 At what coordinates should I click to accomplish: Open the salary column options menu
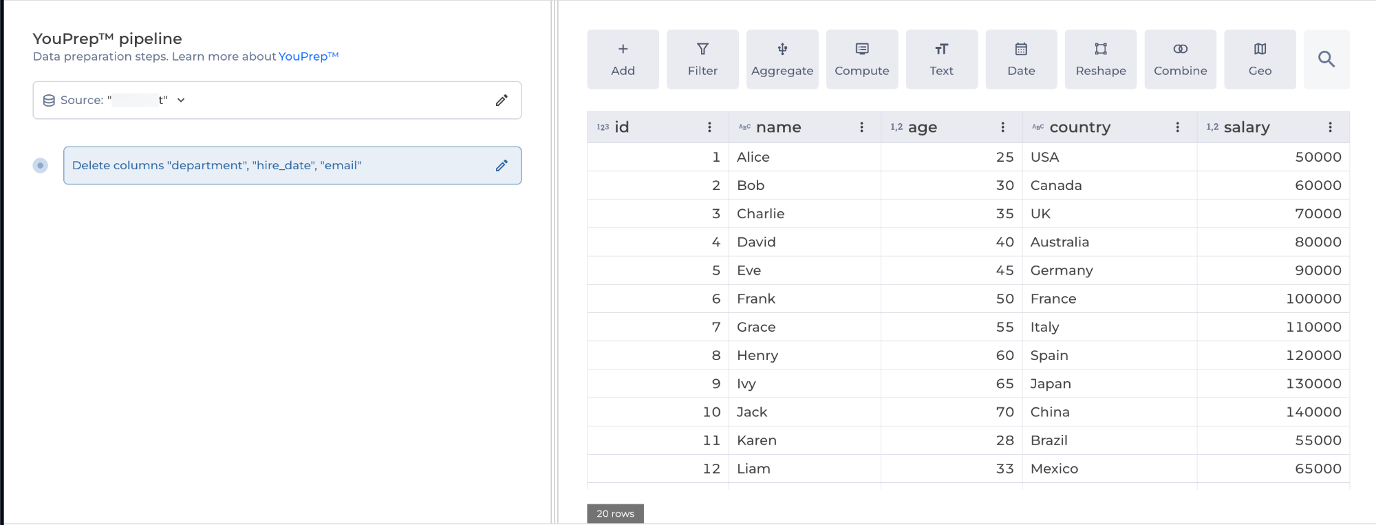[x=1330, y=127]
